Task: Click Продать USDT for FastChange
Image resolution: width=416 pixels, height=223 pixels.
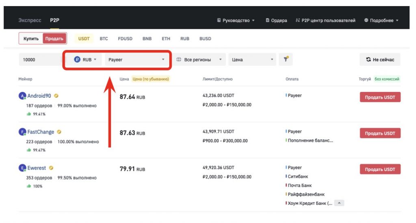Action: 380,133
